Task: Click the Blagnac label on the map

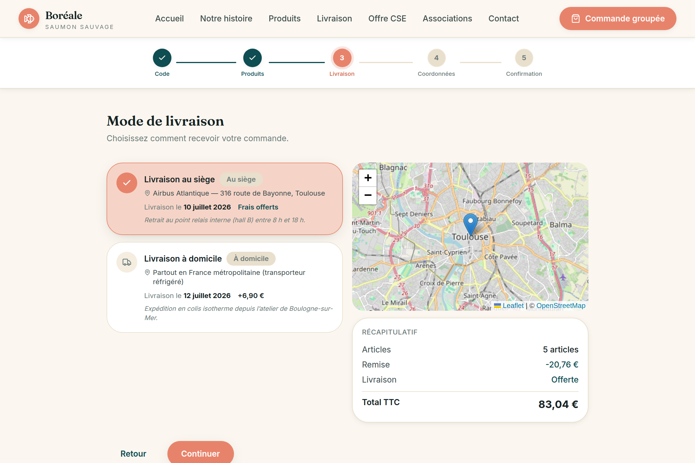Action: coord(393,168)
